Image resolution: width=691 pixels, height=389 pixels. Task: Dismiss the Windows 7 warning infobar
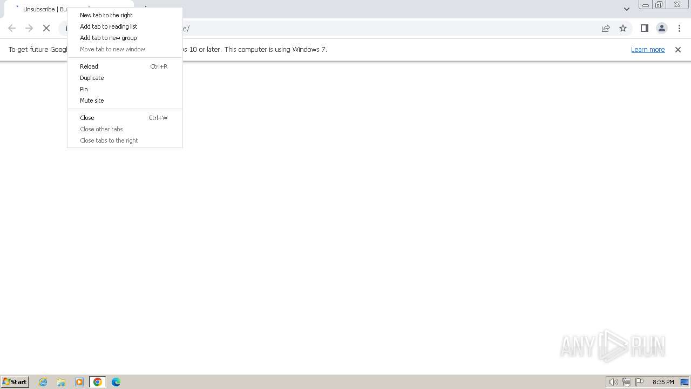pos(678,50)
